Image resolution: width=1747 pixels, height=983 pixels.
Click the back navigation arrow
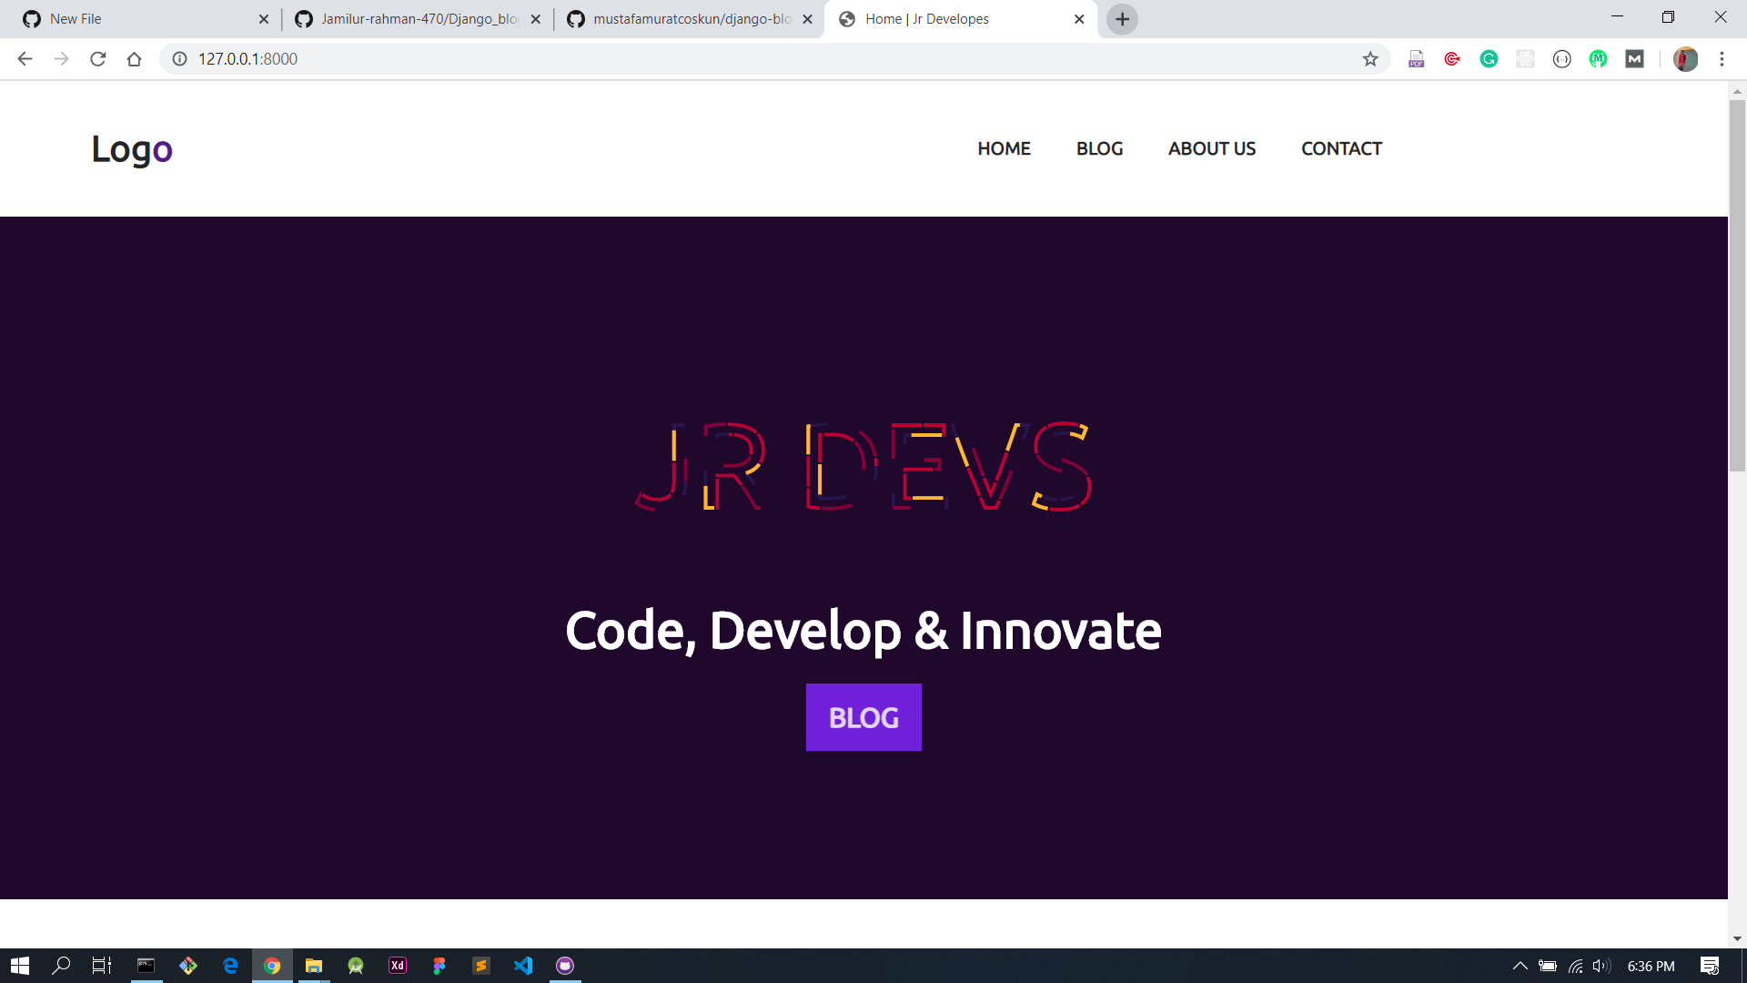click(26, 59)
